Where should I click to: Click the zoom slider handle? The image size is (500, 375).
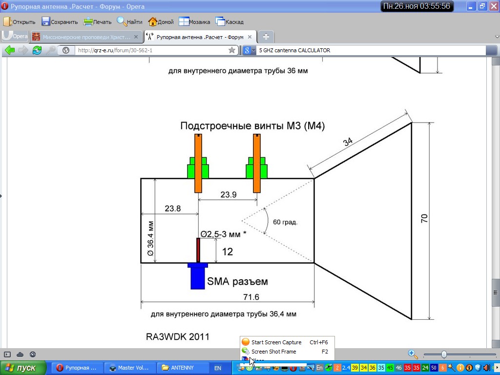click(x=444, y=354)
